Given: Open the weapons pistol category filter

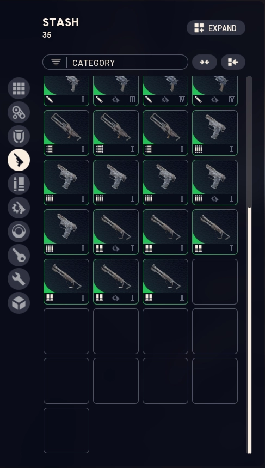Looking at the screenshot, I should pyautogui.click(x=19, y=160).
